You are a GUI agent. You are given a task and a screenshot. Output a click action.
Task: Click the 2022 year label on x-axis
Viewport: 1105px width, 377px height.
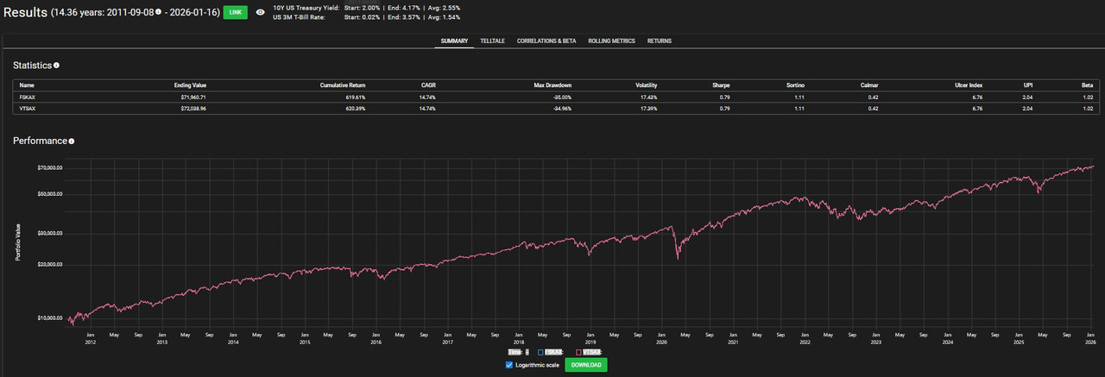pyautogui.click(x=804, y=342)
